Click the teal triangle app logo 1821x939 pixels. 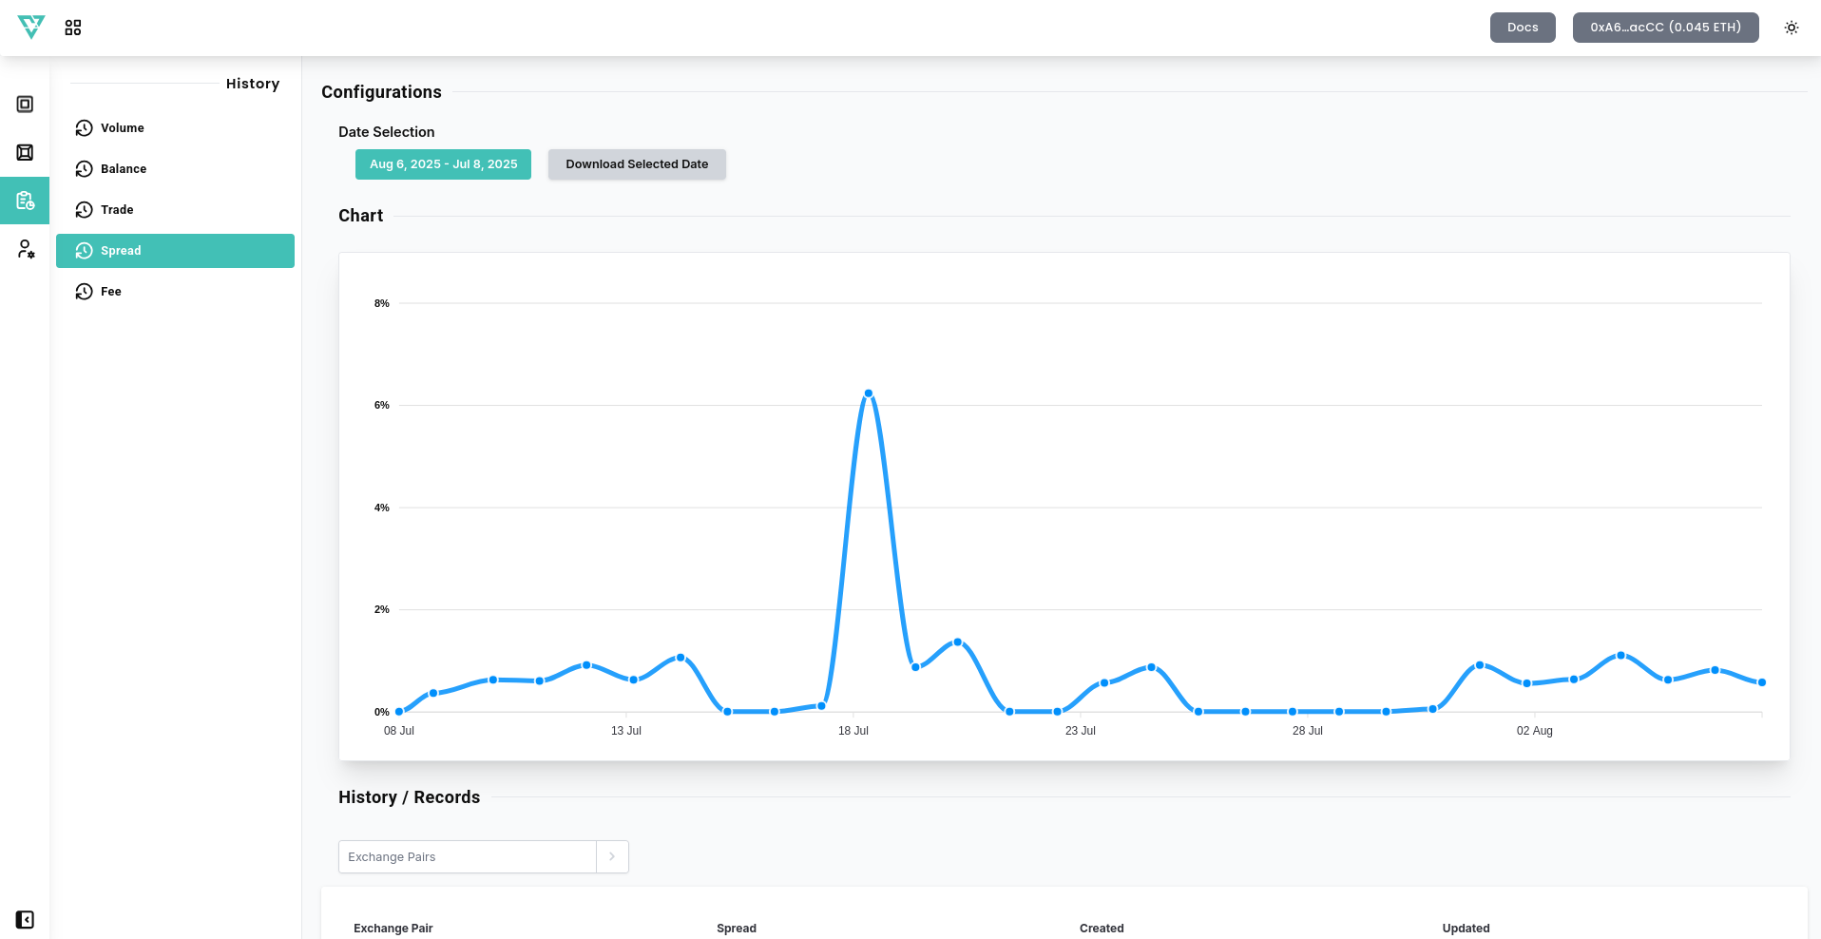point(31,27)
